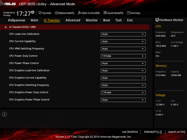
Task: Go to the Advanced tab
Action: point(73,20)
